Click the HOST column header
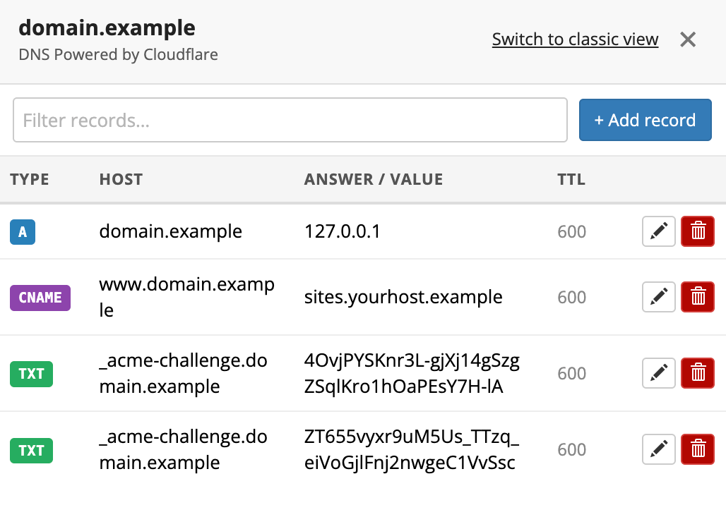This screenshot has height=505, width=726. pos(121,179)
